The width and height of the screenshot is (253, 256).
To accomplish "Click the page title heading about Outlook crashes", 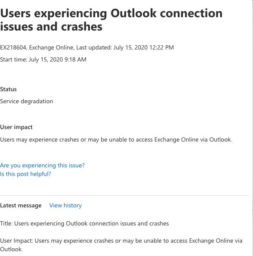I will (x=111, y=20).
